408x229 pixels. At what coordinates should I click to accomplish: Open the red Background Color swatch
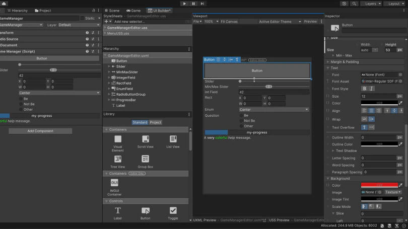click(x=379, y=185)
